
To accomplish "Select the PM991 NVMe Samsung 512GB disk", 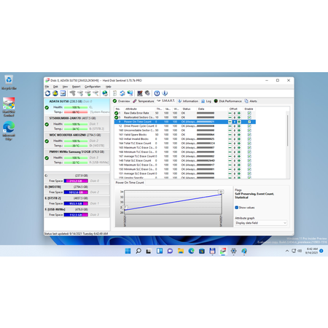I will coord(77,157).
